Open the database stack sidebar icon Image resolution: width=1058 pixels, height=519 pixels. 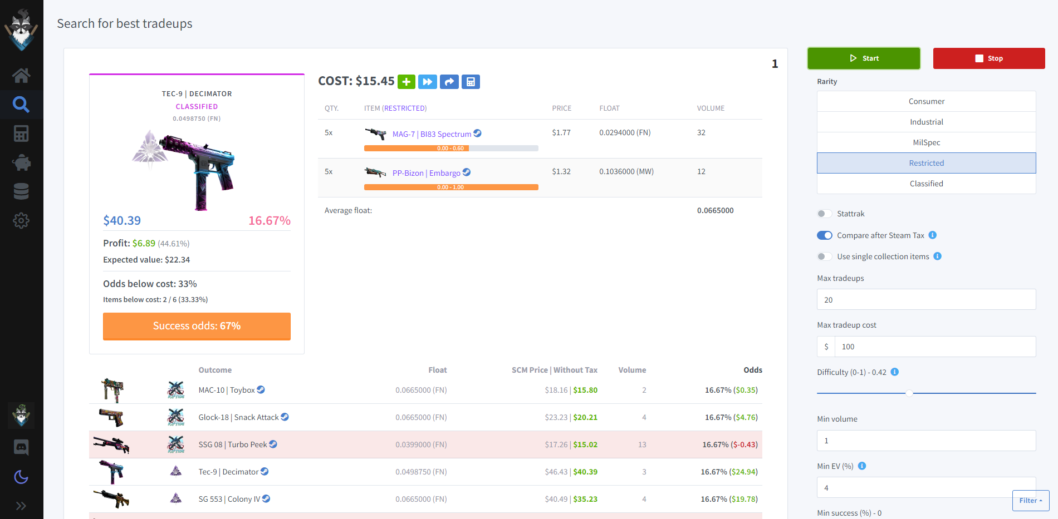tap(21, 191)
